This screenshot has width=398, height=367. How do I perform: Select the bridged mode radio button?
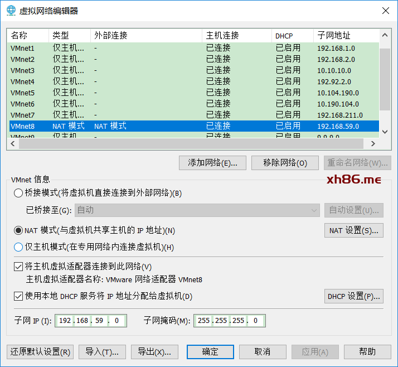[x=18, y=193]
